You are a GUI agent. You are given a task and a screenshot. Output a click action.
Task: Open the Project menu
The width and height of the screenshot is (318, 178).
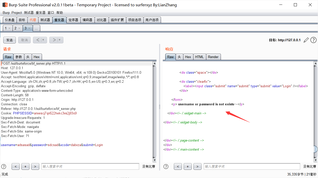tap(17, 13)
